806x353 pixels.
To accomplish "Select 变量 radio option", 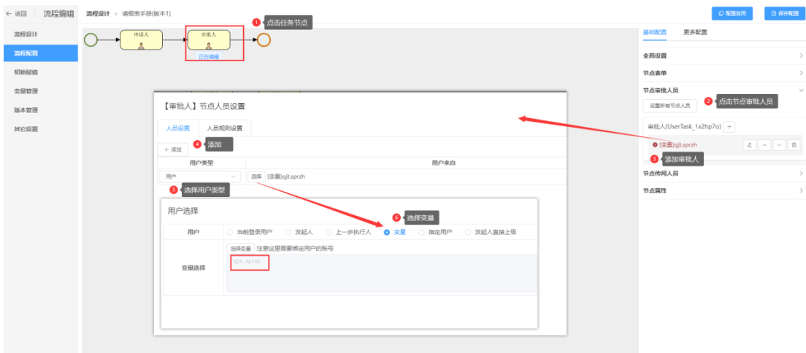I will click(386, 232).
